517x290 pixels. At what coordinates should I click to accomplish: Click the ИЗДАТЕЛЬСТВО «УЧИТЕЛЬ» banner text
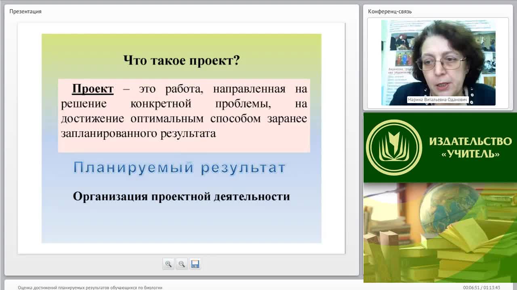[470, 147]
